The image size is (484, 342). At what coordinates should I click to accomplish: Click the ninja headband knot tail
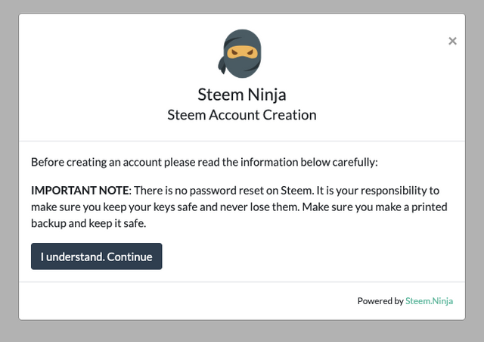(222, 64)
